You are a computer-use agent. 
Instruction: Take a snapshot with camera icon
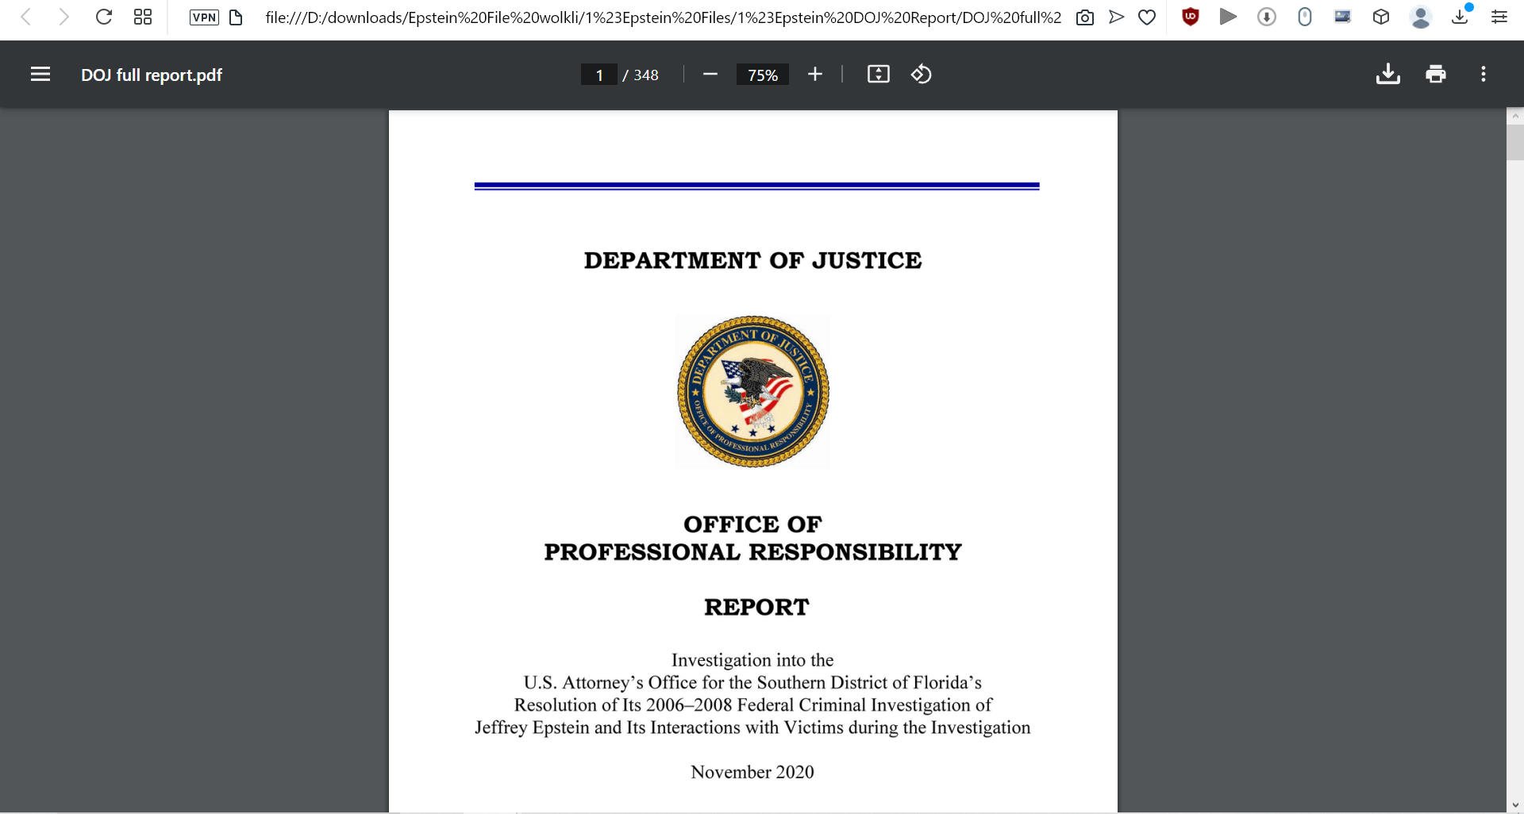1085,17
